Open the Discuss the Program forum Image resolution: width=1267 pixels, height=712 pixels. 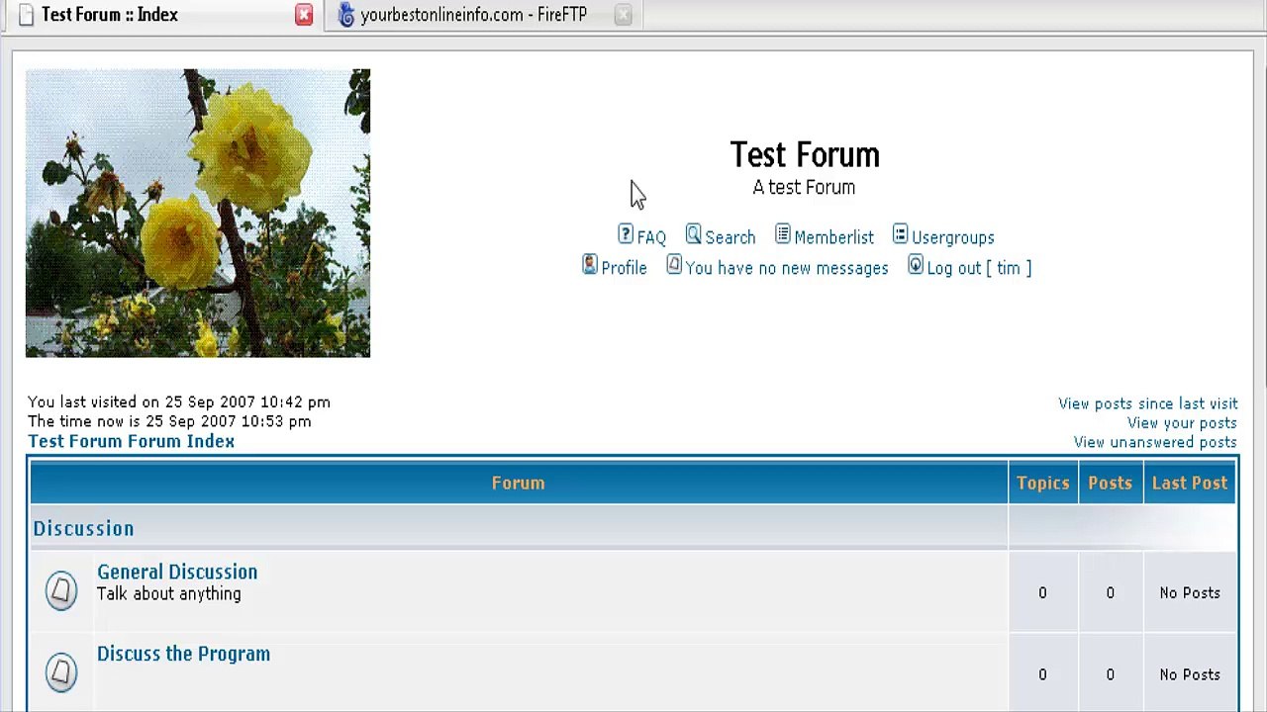(x=183, y=654)
